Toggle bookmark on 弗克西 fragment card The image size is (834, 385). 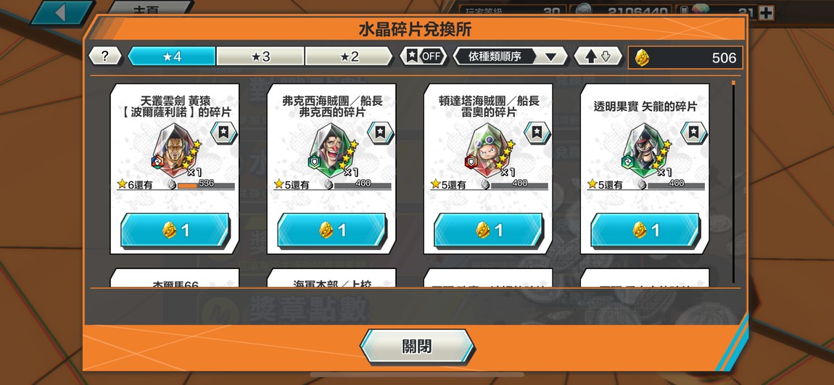point(380,133)
